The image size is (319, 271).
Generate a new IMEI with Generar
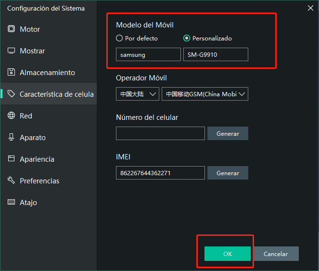coord(228,173)
